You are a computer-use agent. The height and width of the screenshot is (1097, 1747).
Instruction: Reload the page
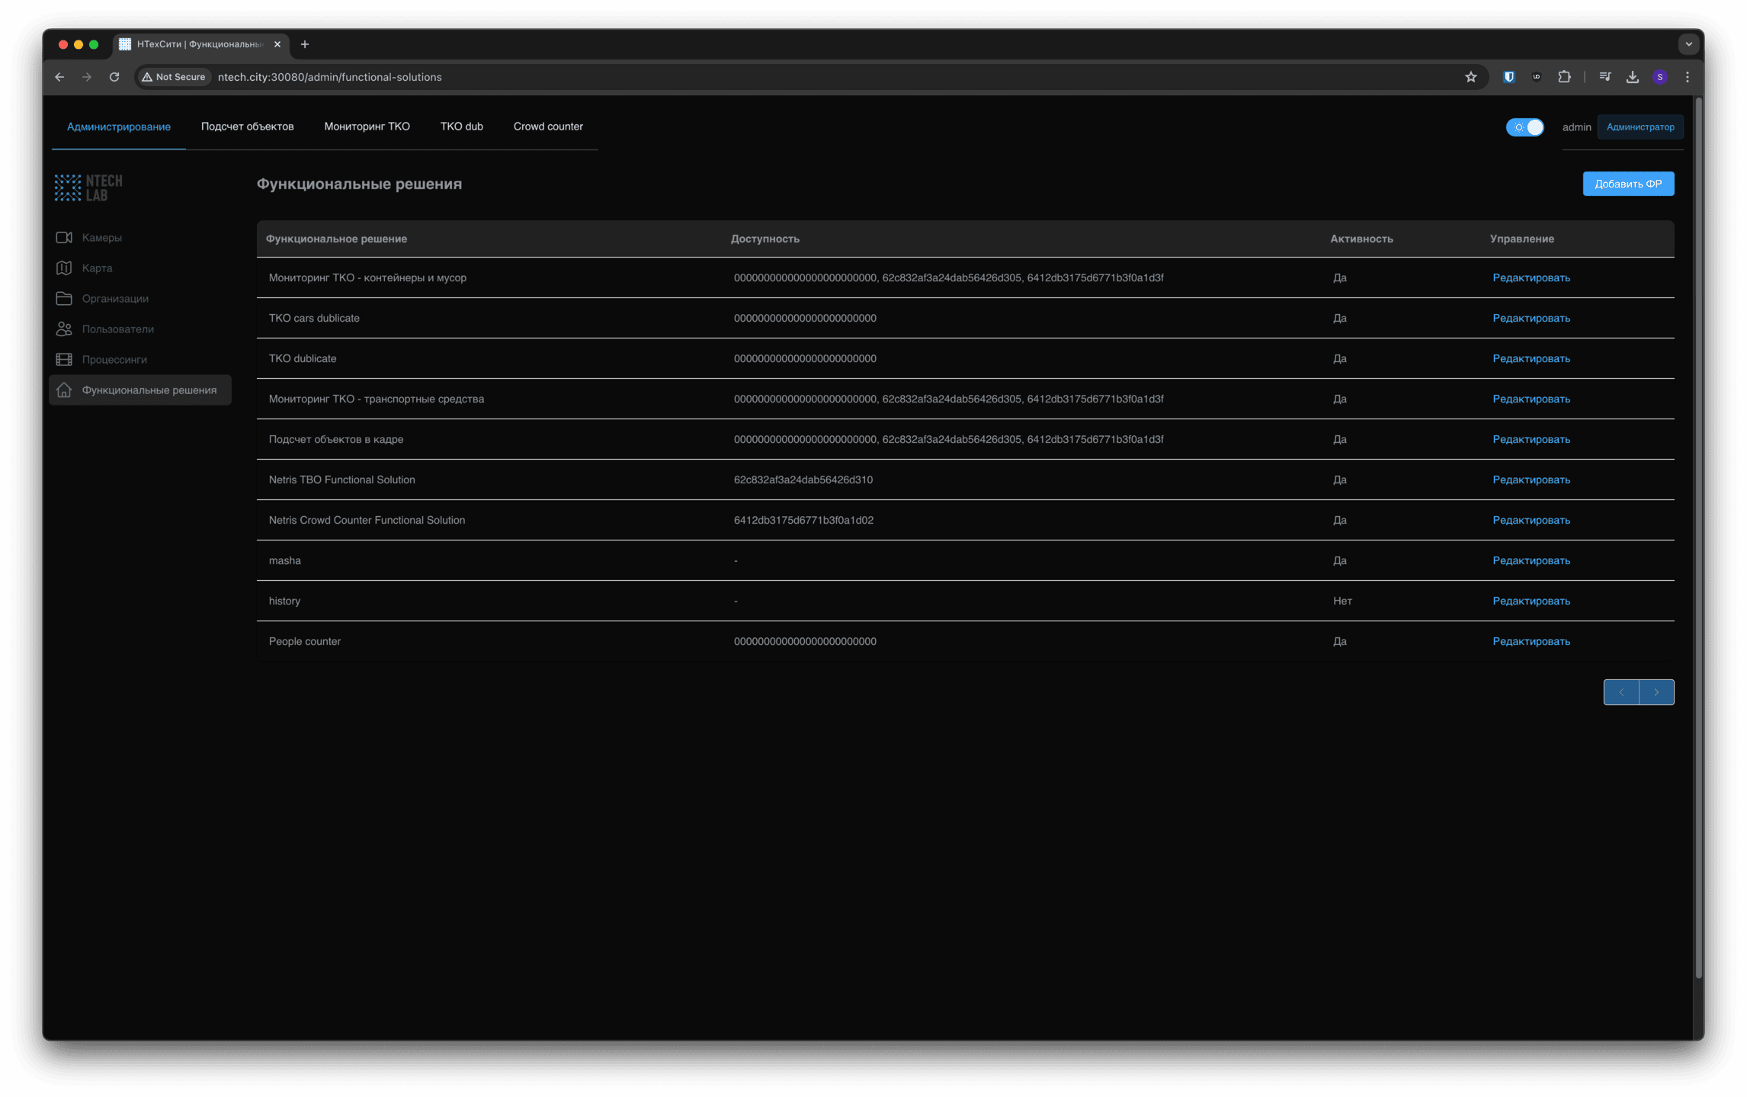(x=114, y=77)
